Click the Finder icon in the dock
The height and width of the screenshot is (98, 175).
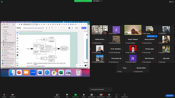(x=12, y=73)
